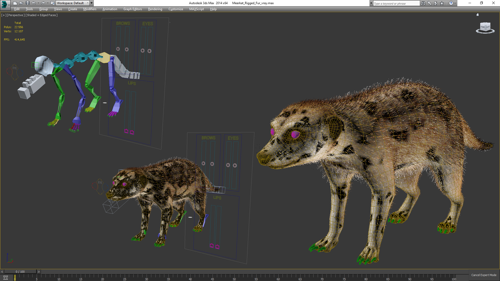Open the Help question mark dropdown arrow
This screenshot has width=500, height=281.
tap(455, 3)
